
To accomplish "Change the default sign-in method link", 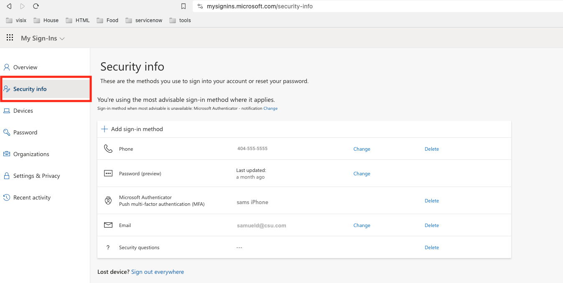I will point(270,109).
